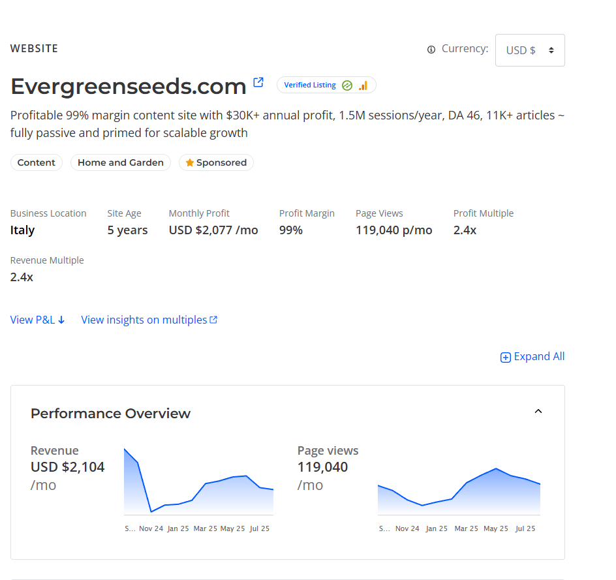Click the Revenue USD $2,104 figure
Image resolution: width=616 pixels, height=580 pixels.
68,467
